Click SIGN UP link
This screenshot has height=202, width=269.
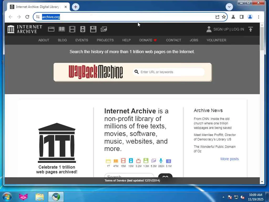(x=221, y=29)
